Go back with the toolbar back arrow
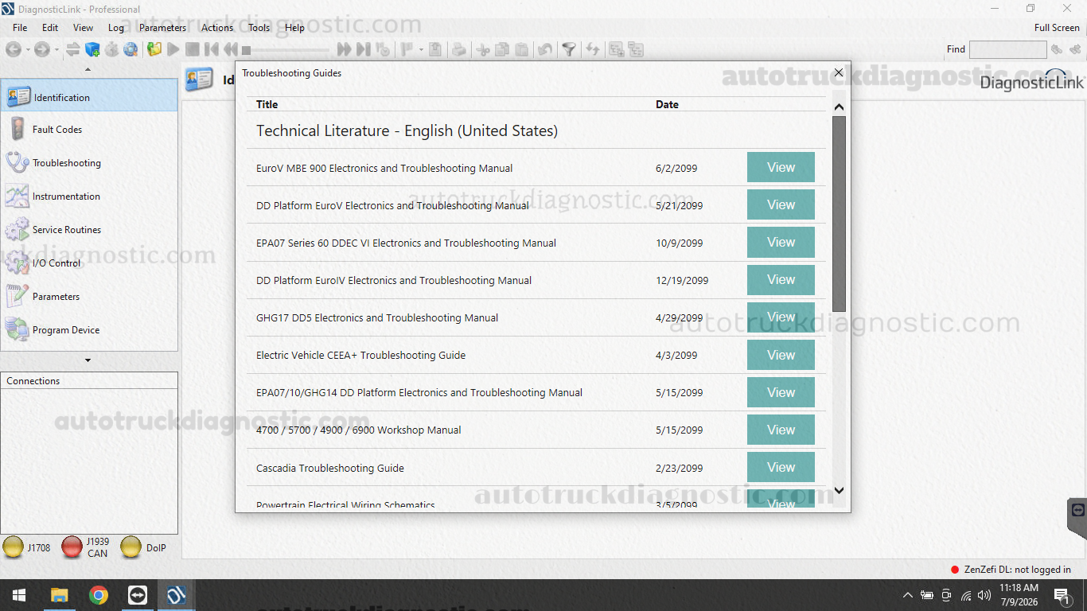Viewport: 1087px width, 611px height. click(13, 49)
